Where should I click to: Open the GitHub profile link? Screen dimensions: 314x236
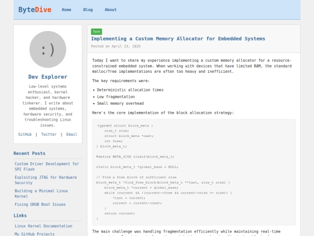tap(25, 134)
